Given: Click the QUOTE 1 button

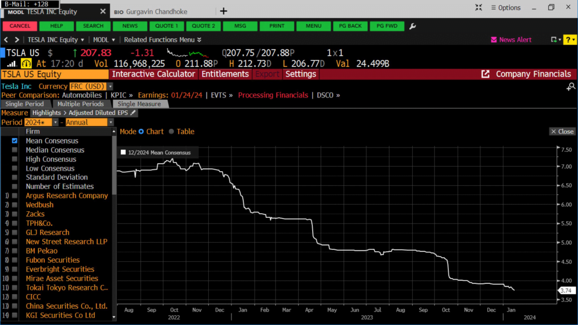Looking at the screenshot, I should (167, 26).
